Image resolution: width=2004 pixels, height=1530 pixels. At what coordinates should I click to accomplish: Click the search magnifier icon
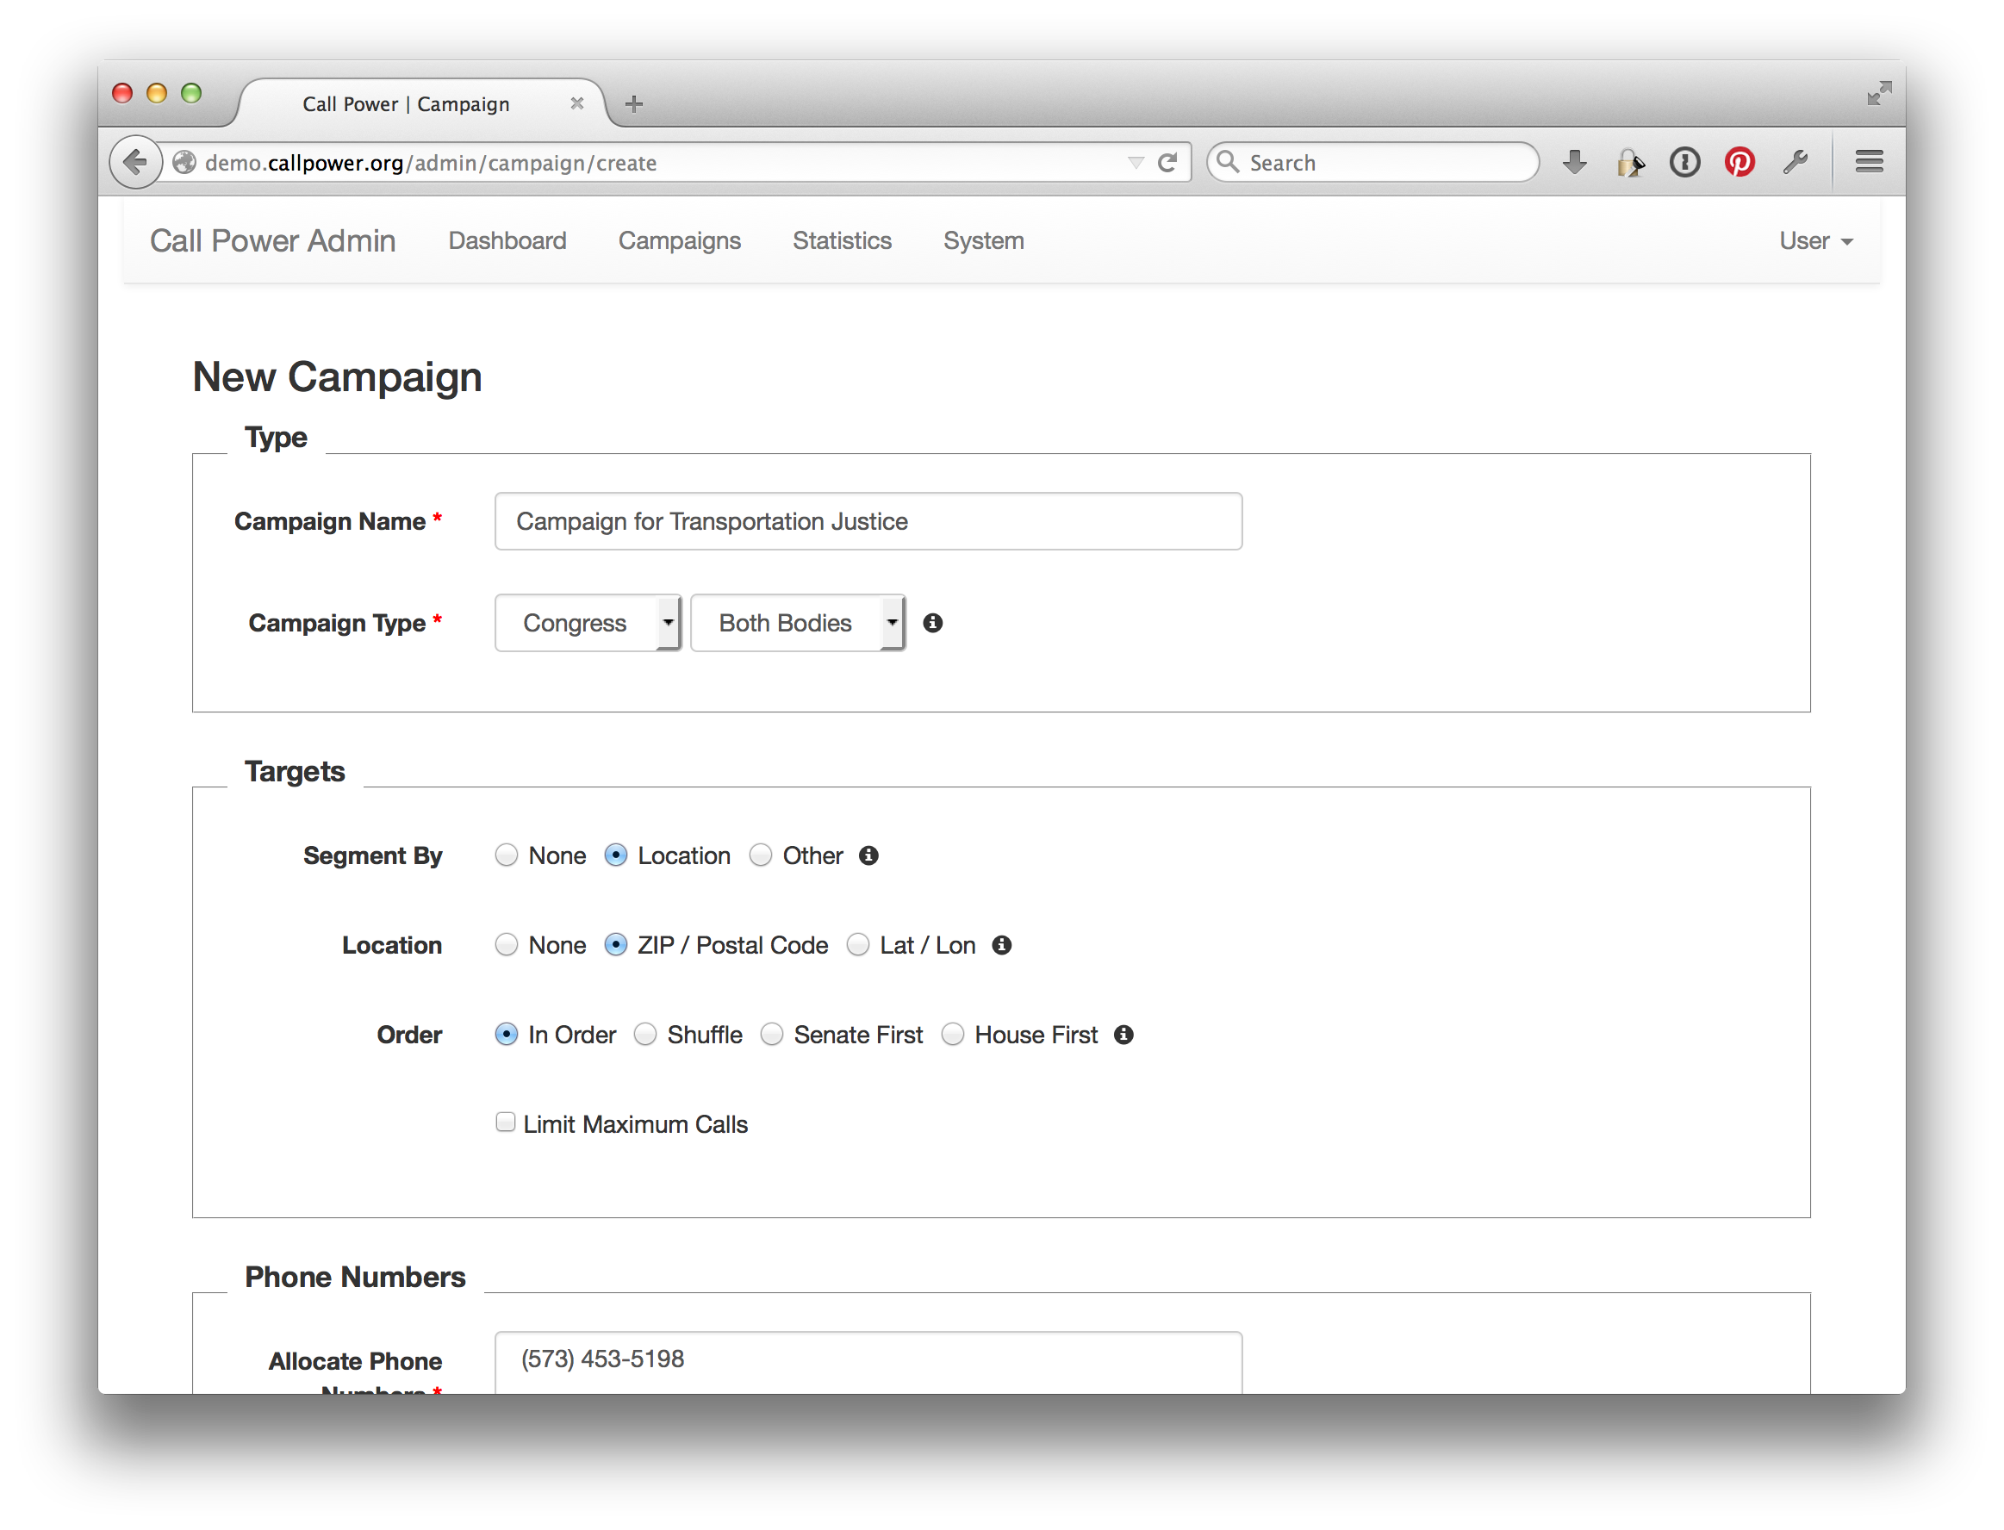[x=1228, y=162]
